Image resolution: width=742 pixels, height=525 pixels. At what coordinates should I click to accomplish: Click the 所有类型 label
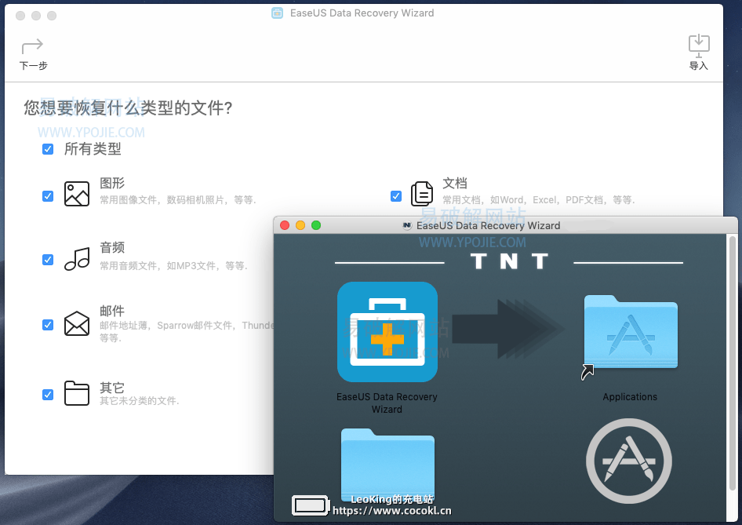coord(93,149)
